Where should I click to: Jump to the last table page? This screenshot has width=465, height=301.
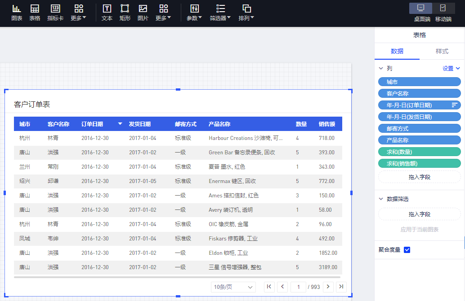click(341, 287)
